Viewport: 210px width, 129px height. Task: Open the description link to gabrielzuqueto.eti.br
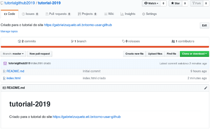click(78, 25)
